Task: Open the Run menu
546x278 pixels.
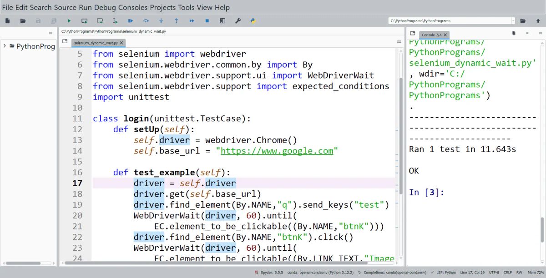Action: tap(85, 7)
